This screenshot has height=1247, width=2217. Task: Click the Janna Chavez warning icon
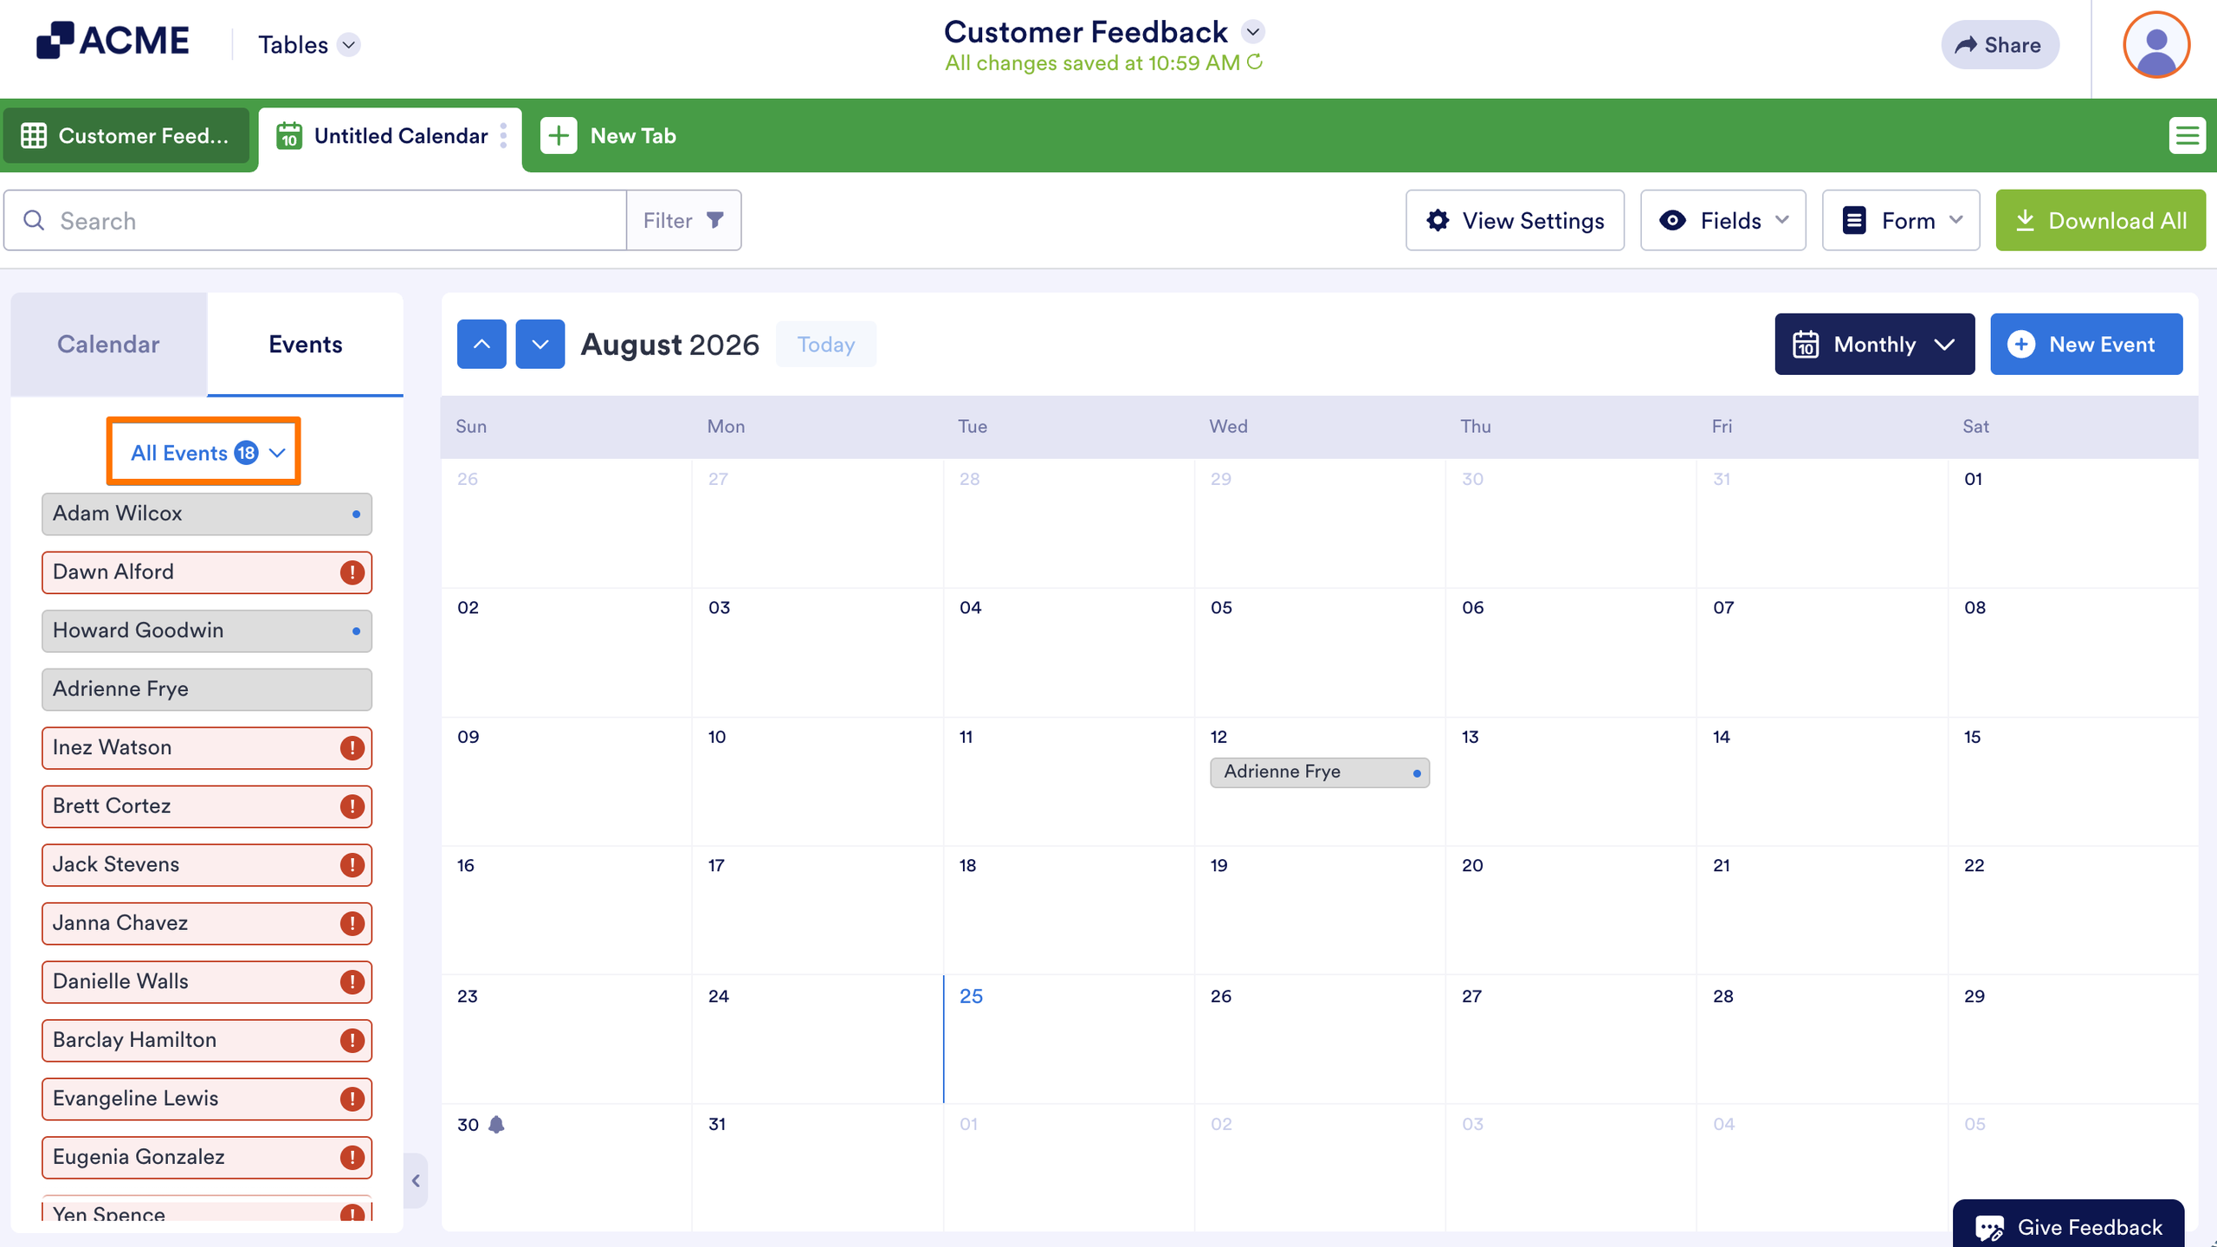(352, 924)
